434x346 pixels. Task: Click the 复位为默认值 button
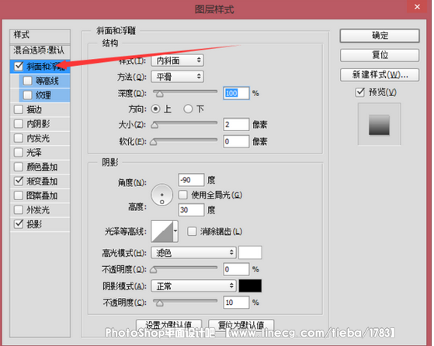[241, 324]
